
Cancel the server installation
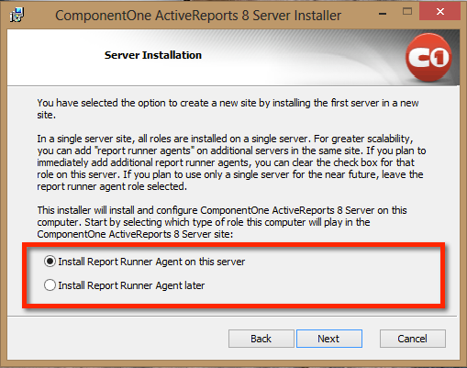(x=413, y=339)
